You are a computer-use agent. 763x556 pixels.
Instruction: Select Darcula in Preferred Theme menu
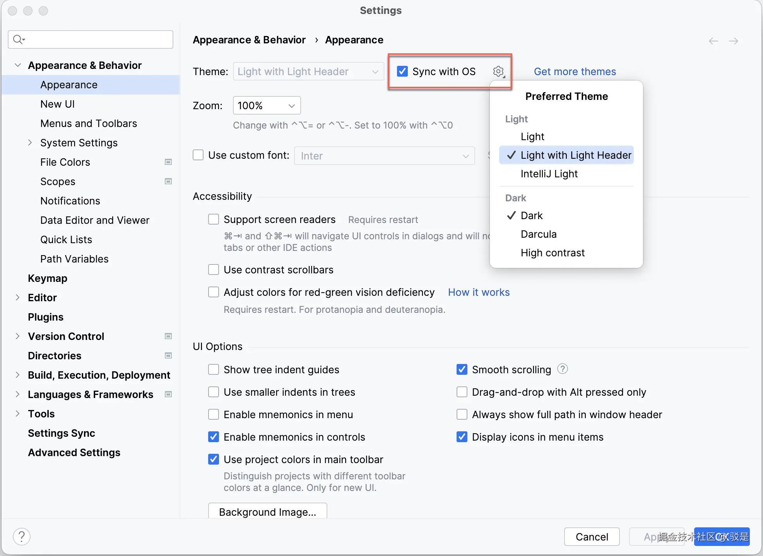tap(538, 234)
